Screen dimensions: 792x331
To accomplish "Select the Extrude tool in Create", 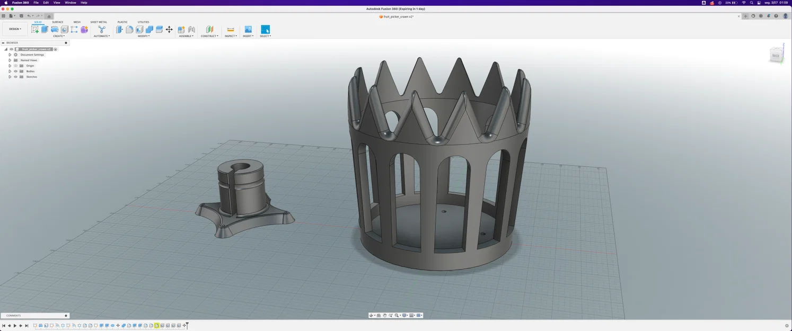I will coord(45,30).
